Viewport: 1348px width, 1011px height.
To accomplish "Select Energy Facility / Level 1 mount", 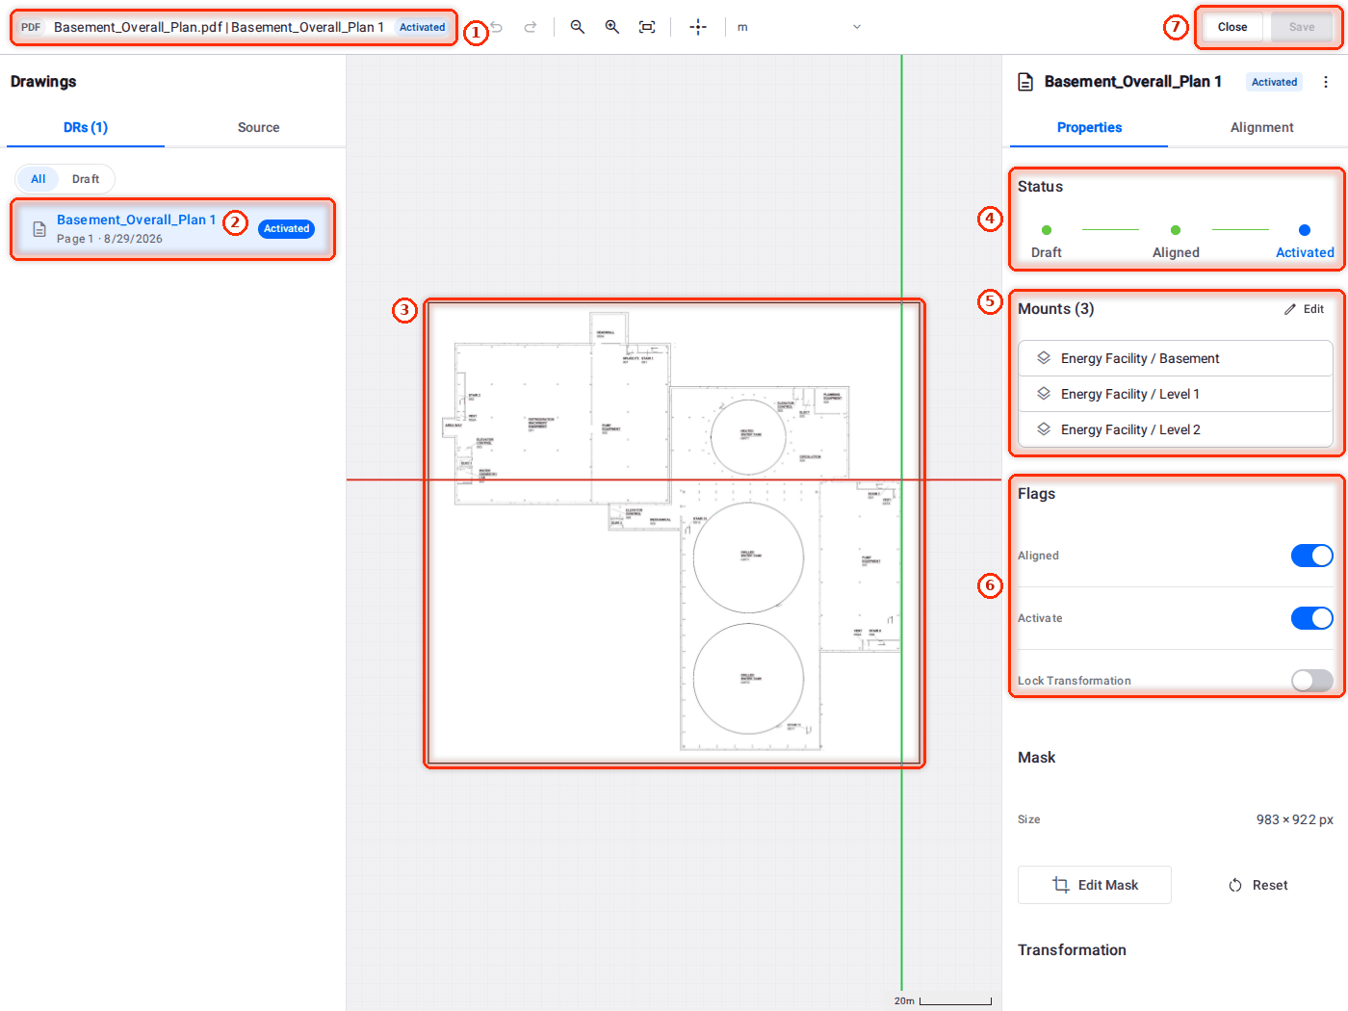I will tap(1176, 394).
